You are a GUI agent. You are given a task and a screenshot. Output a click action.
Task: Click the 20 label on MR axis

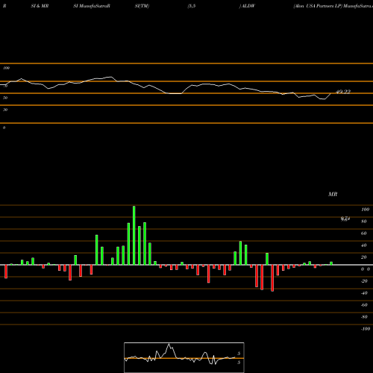click(x=364, y=257)
